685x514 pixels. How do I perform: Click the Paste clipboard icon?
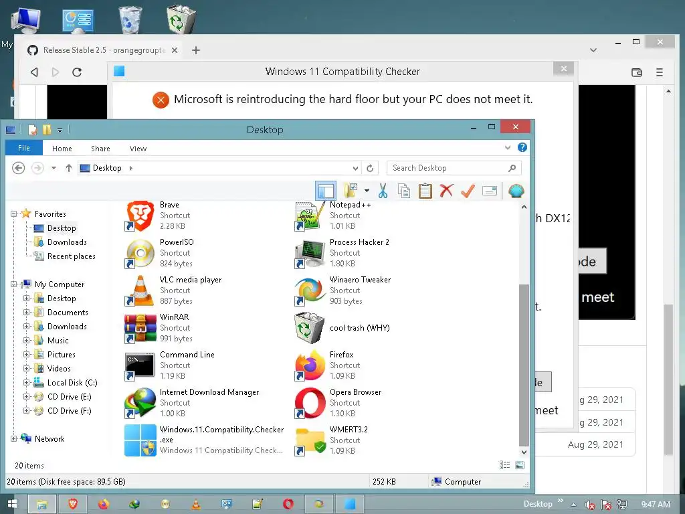coord(425,191)
